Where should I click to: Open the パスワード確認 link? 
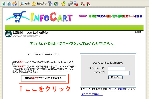(x=117, y=89)
